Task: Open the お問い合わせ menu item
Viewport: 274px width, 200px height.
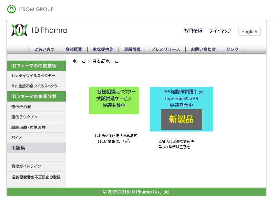Action: (x=203, y=49)
